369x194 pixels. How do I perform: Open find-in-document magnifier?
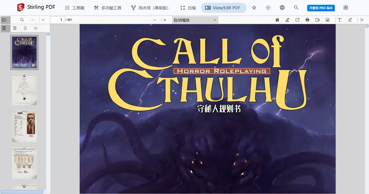(22, 20)
